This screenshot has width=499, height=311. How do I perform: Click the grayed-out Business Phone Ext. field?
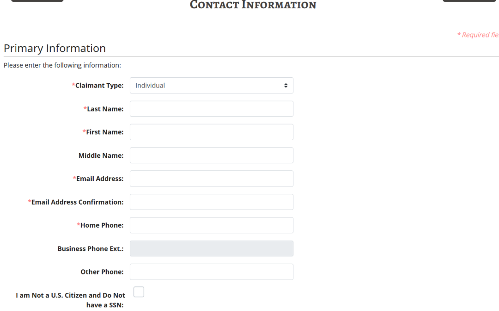[211, 249]
